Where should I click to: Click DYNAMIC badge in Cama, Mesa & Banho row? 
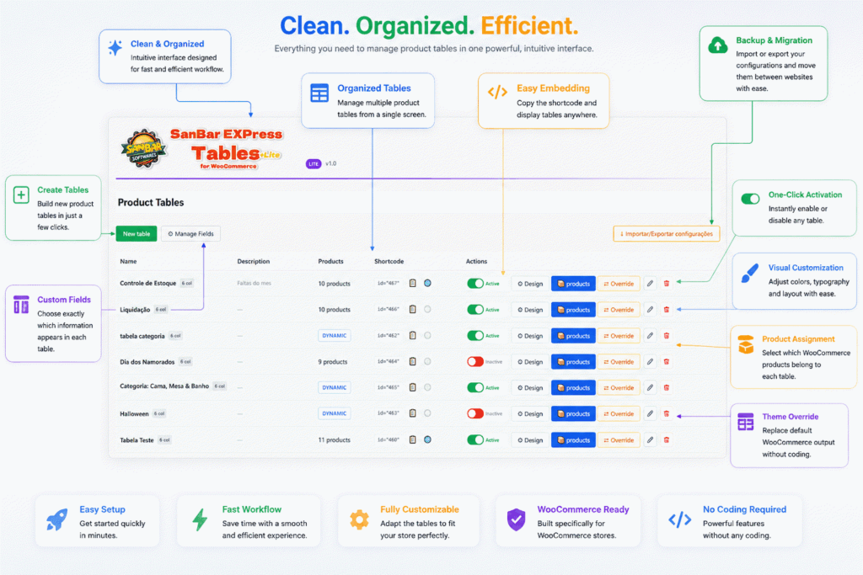point(334,387)
